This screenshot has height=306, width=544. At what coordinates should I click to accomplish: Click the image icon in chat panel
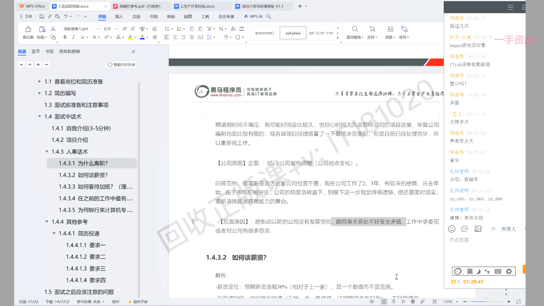pos(478,229)
